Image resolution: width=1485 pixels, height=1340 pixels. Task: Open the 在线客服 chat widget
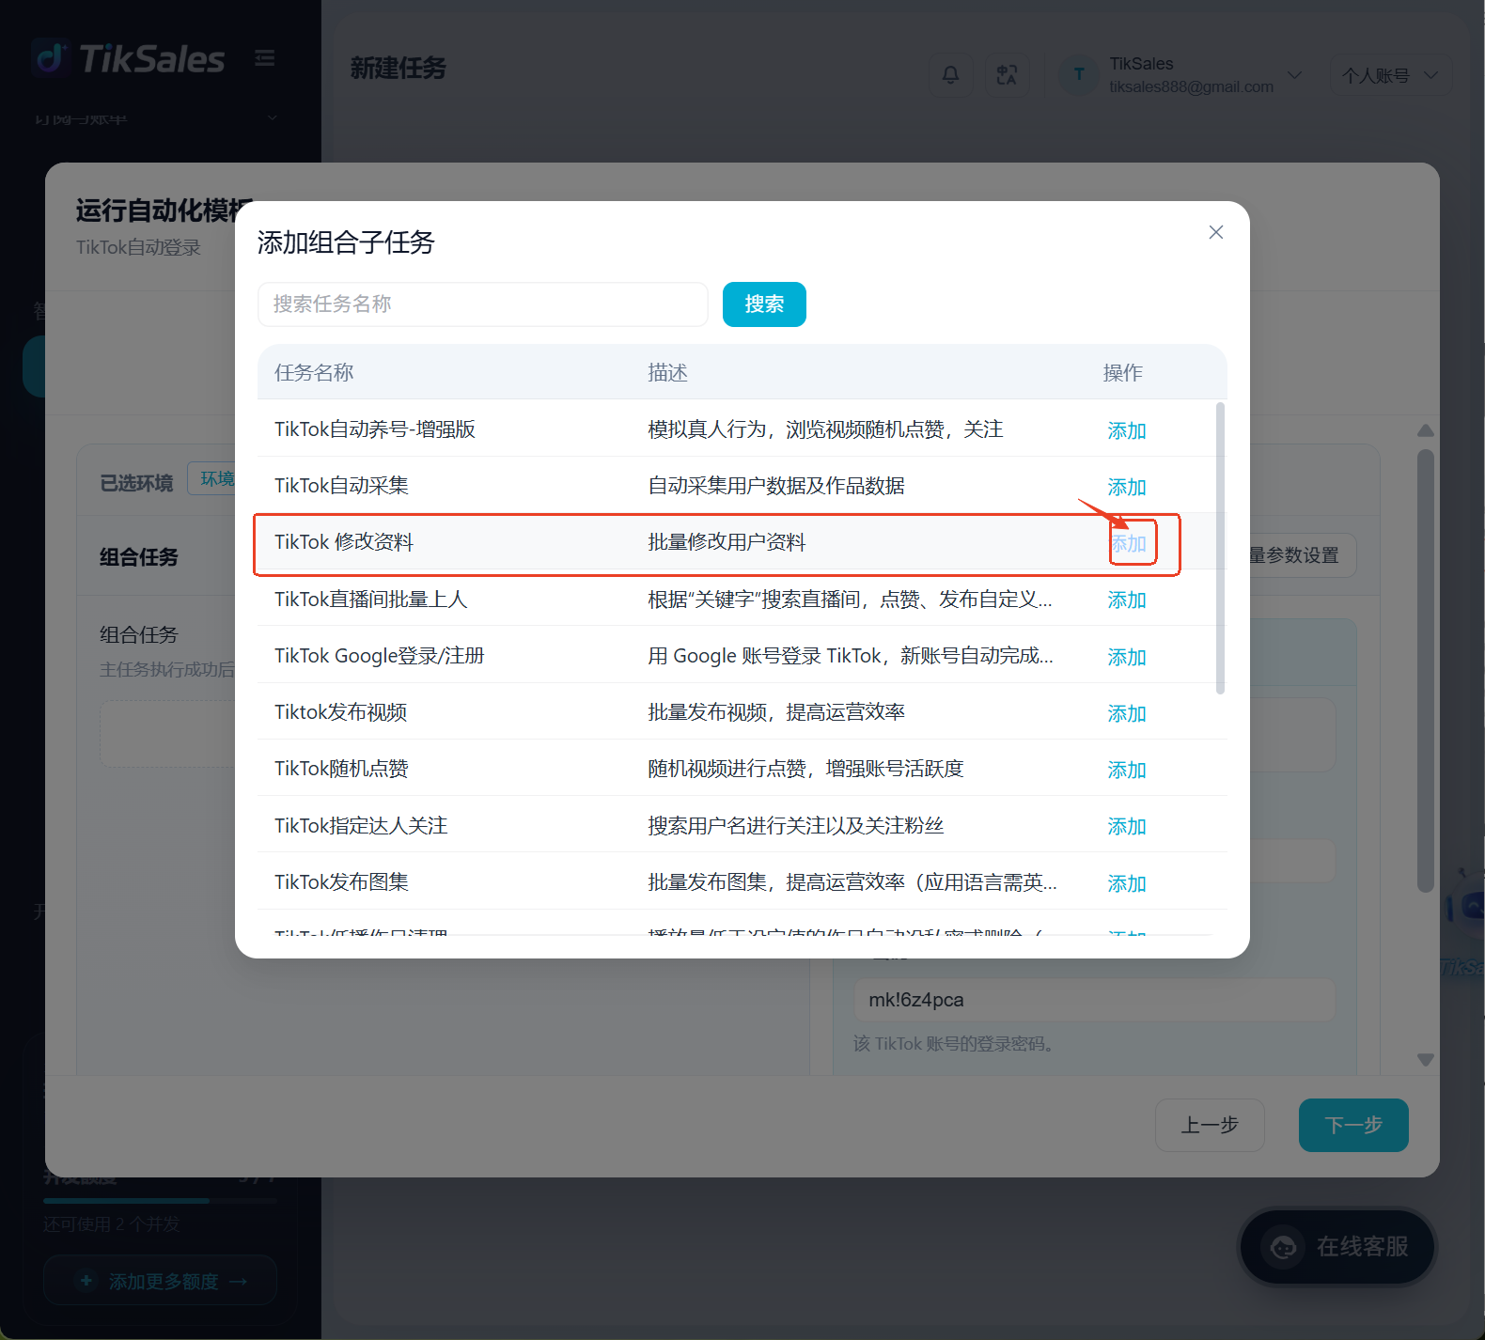tap(1337, 1247)
